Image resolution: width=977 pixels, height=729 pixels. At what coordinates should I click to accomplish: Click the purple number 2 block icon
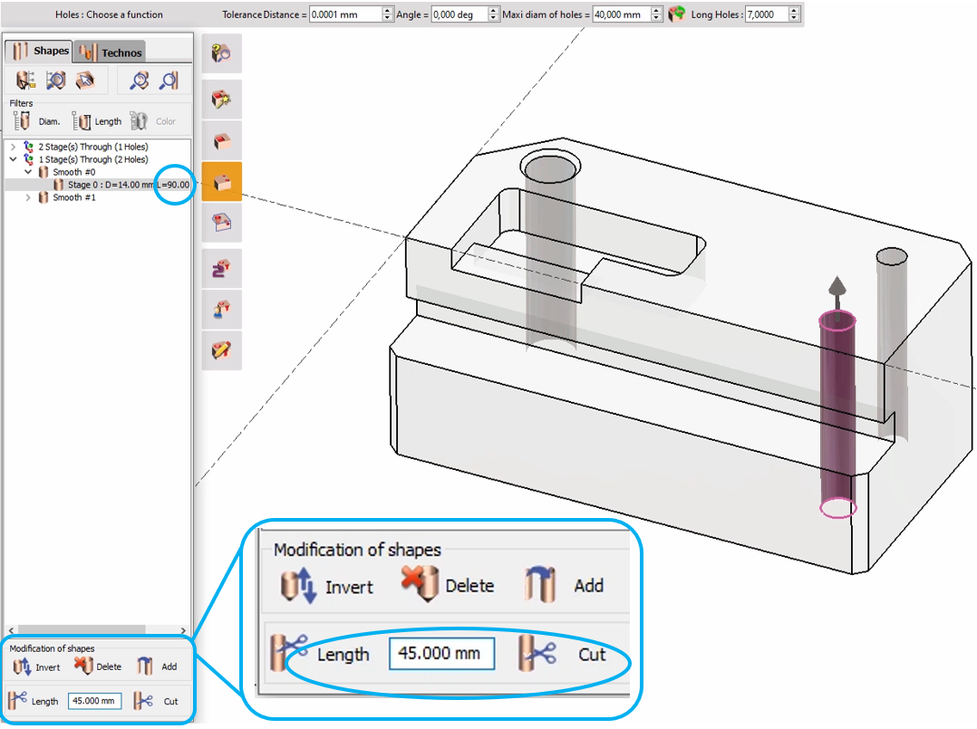pyautogui.click(x=221, y=268)
